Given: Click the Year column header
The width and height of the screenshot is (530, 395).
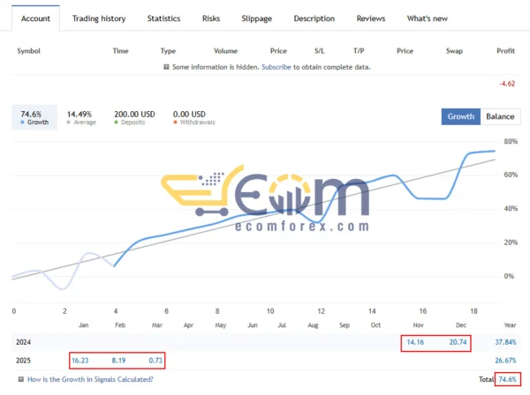Looking at the screenshot, I should pyautogui.click(x=510, y=325).
